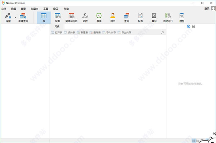Click the Backup (备份) icon
The image size is (216, 143).
click(154, 16)
